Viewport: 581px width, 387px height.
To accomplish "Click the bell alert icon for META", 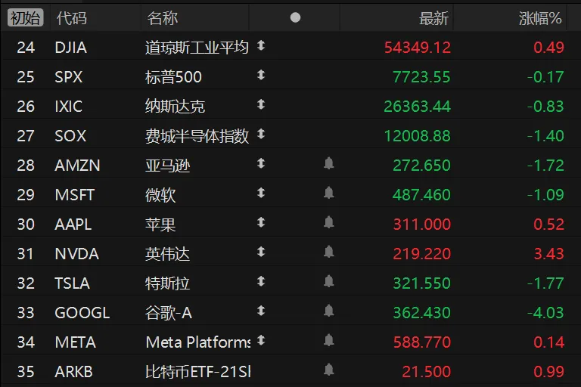I will (328, 340).
